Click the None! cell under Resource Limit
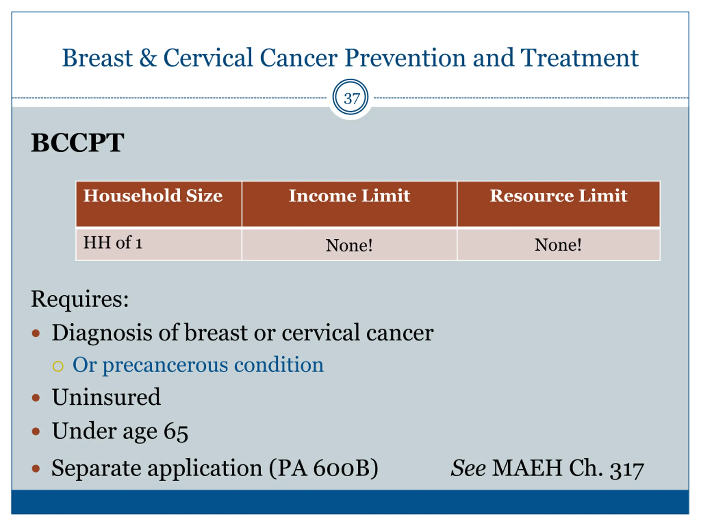Viewport: 701px width, 526px height. coord(558,244)
